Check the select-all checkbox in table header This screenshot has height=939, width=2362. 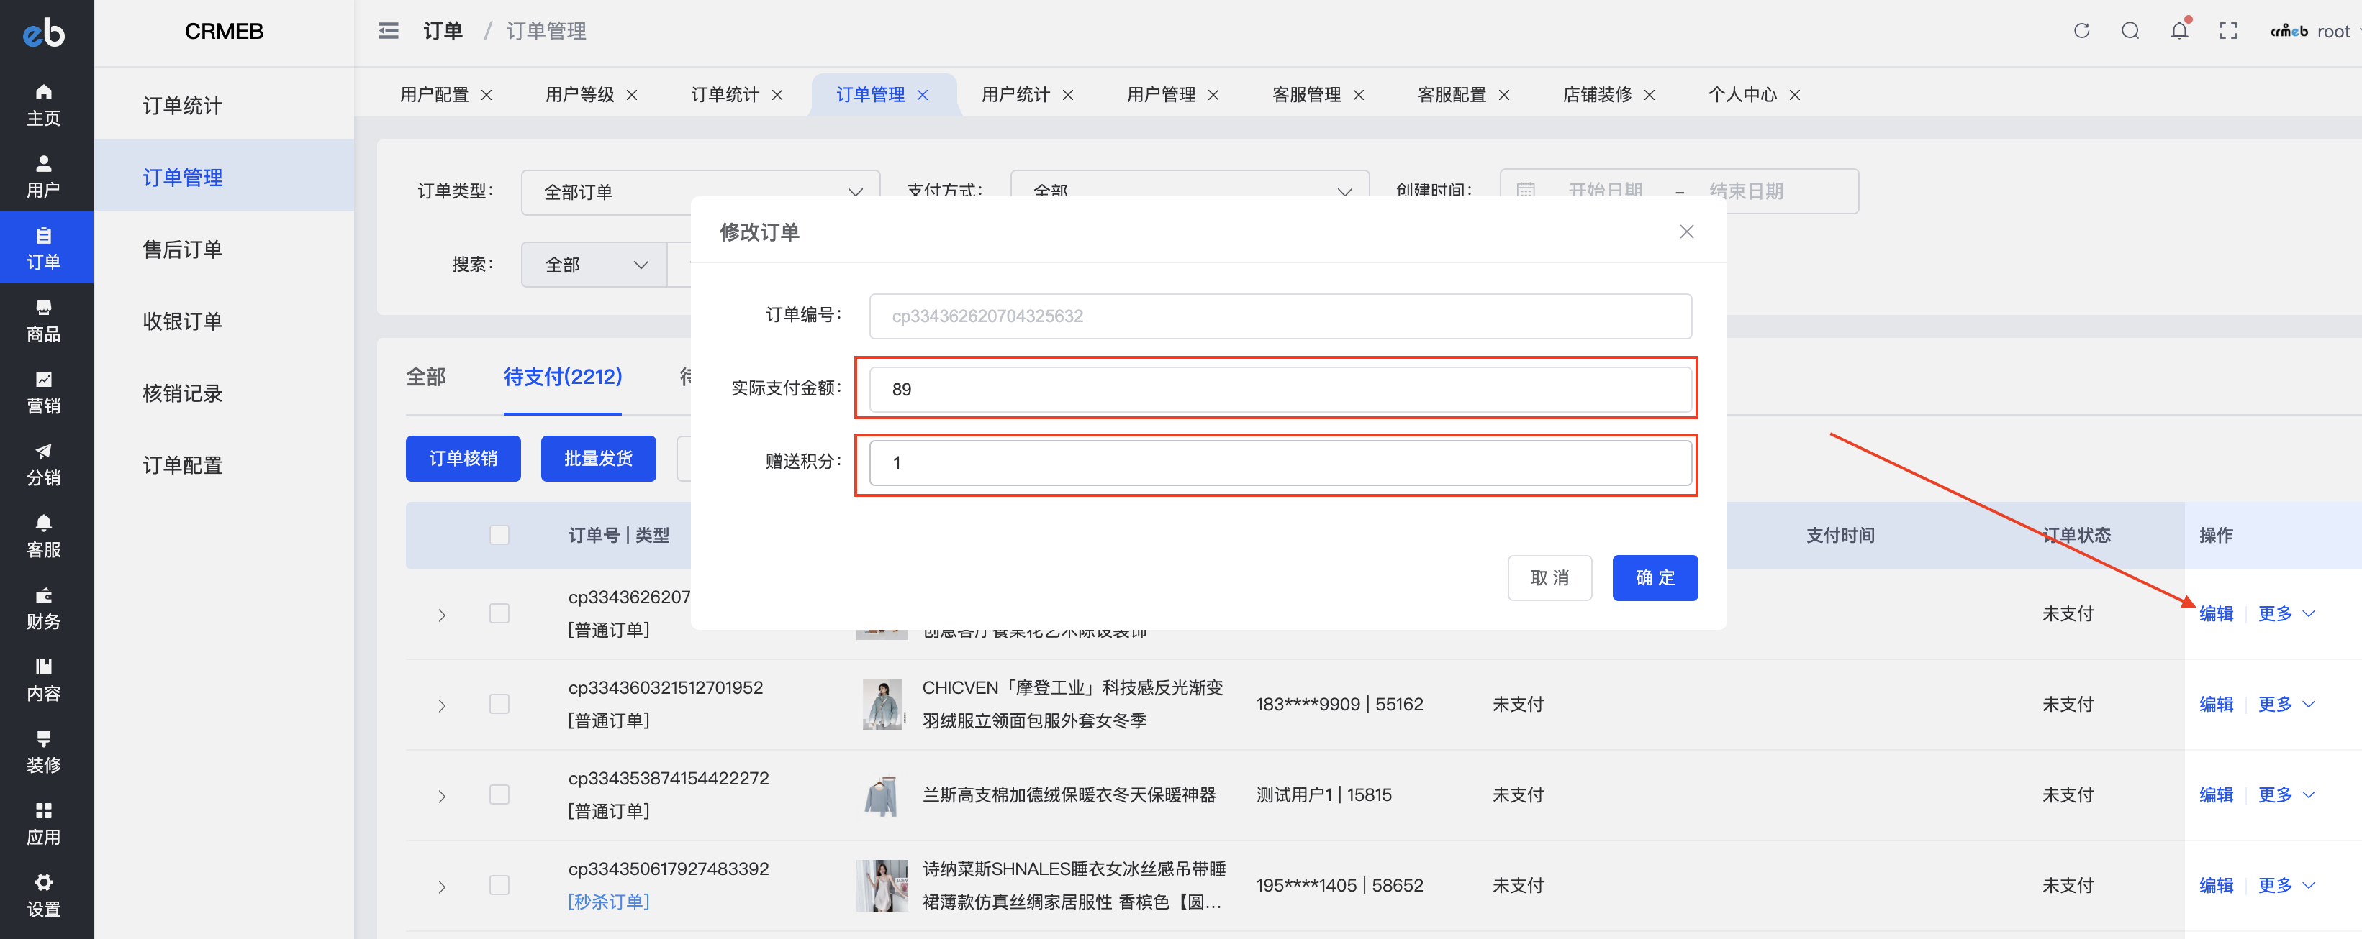[499, 535]
